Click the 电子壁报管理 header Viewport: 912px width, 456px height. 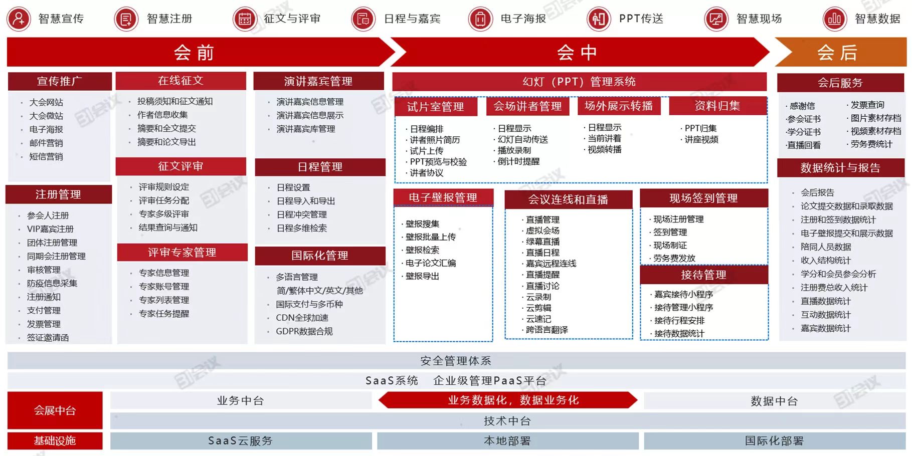tap(443, 198)
